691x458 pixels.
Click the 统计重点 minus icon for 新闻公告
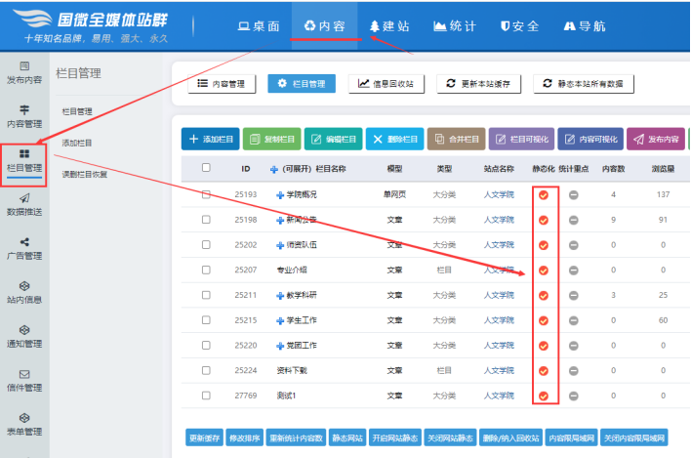click(574, 220)
